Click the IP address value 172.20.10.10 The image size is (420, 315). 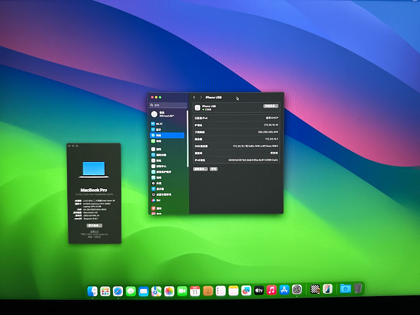[271, 125]
